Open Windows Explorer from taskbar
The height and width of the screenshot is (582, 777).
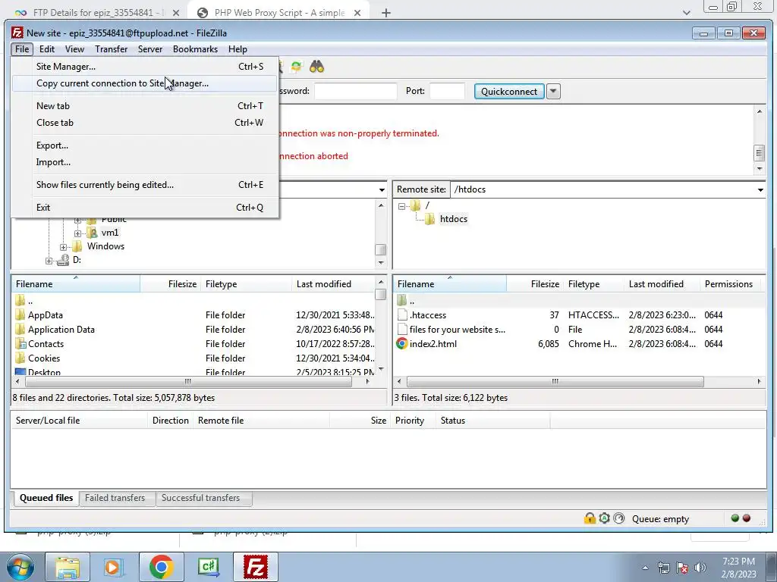[x=68, y=567]
